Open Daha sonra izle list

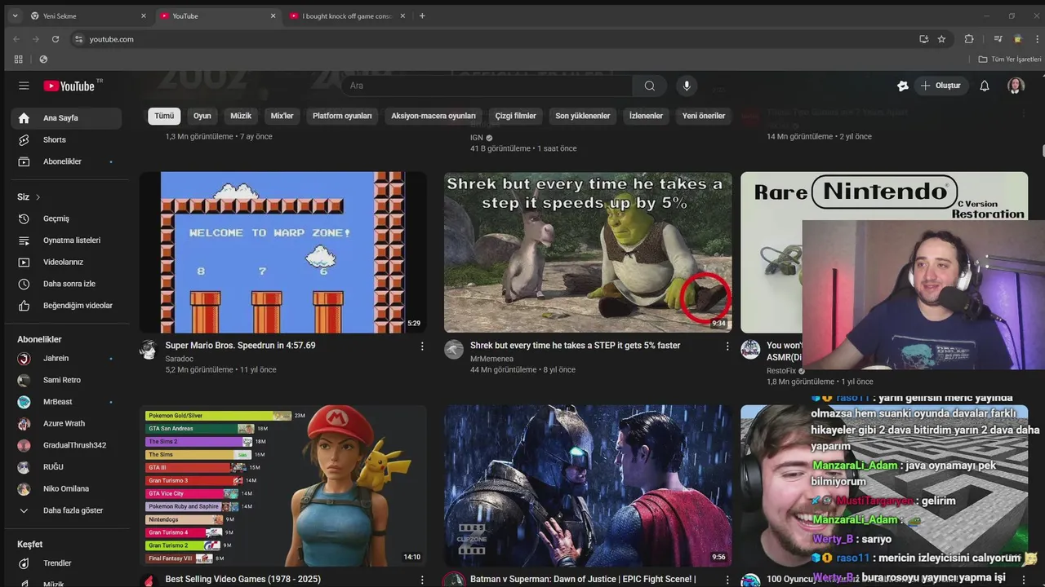pyautogui.click(x=66, y=284)
